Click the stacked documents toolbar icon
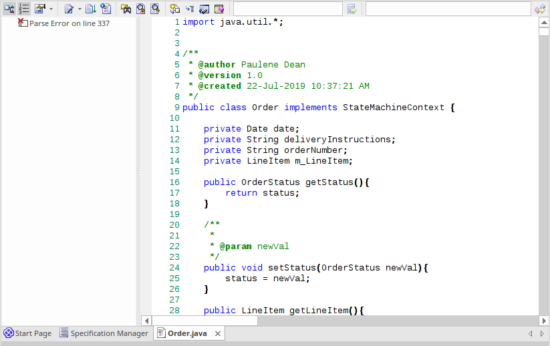 pos(106,9)
